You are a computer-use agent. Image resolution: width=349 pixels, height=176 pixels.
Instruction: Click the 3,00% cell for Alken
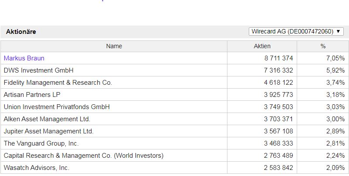[335, 119]
